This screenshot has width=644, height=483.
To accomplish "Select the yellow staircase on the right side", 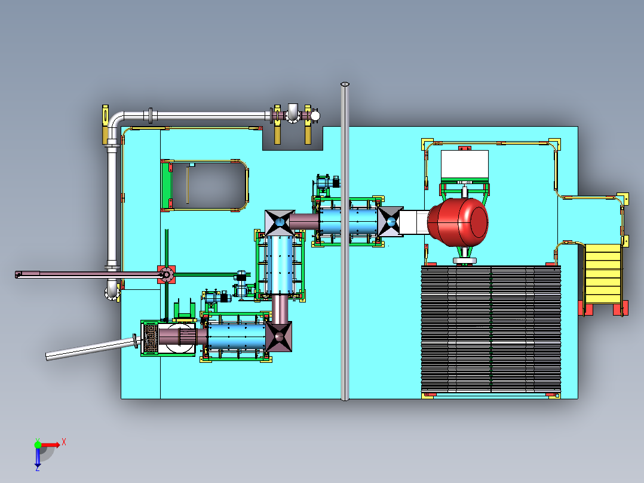I will pos(603,274).
